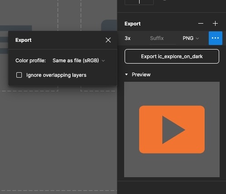Click the chevron beside Same as file (sRGB)
Screen dimensions: 226x194
[103, 61]
